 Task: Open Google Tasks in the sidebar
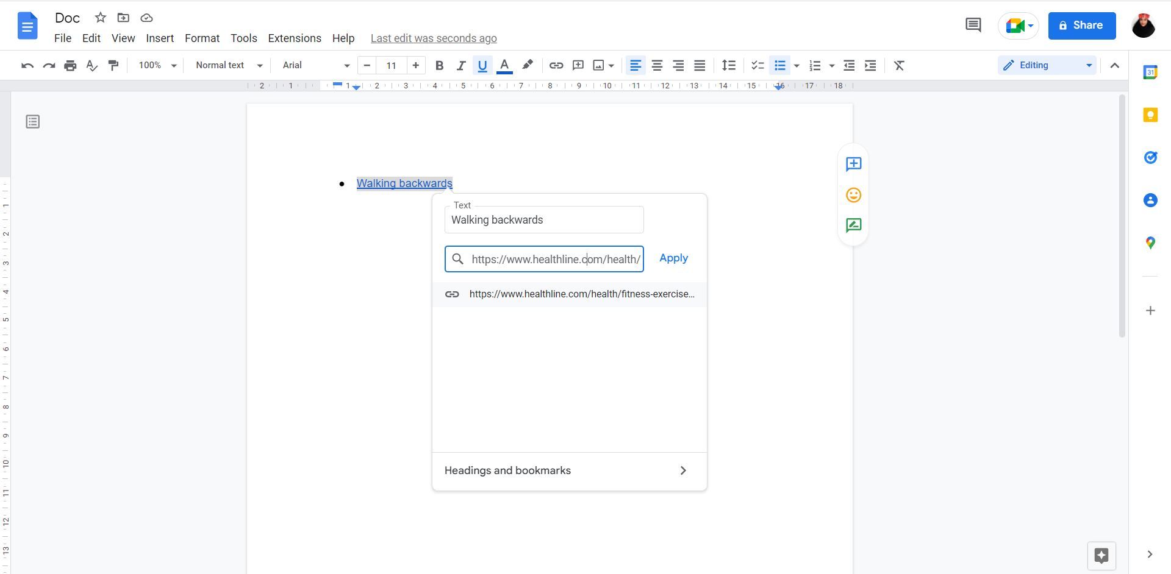[1151, 157]
